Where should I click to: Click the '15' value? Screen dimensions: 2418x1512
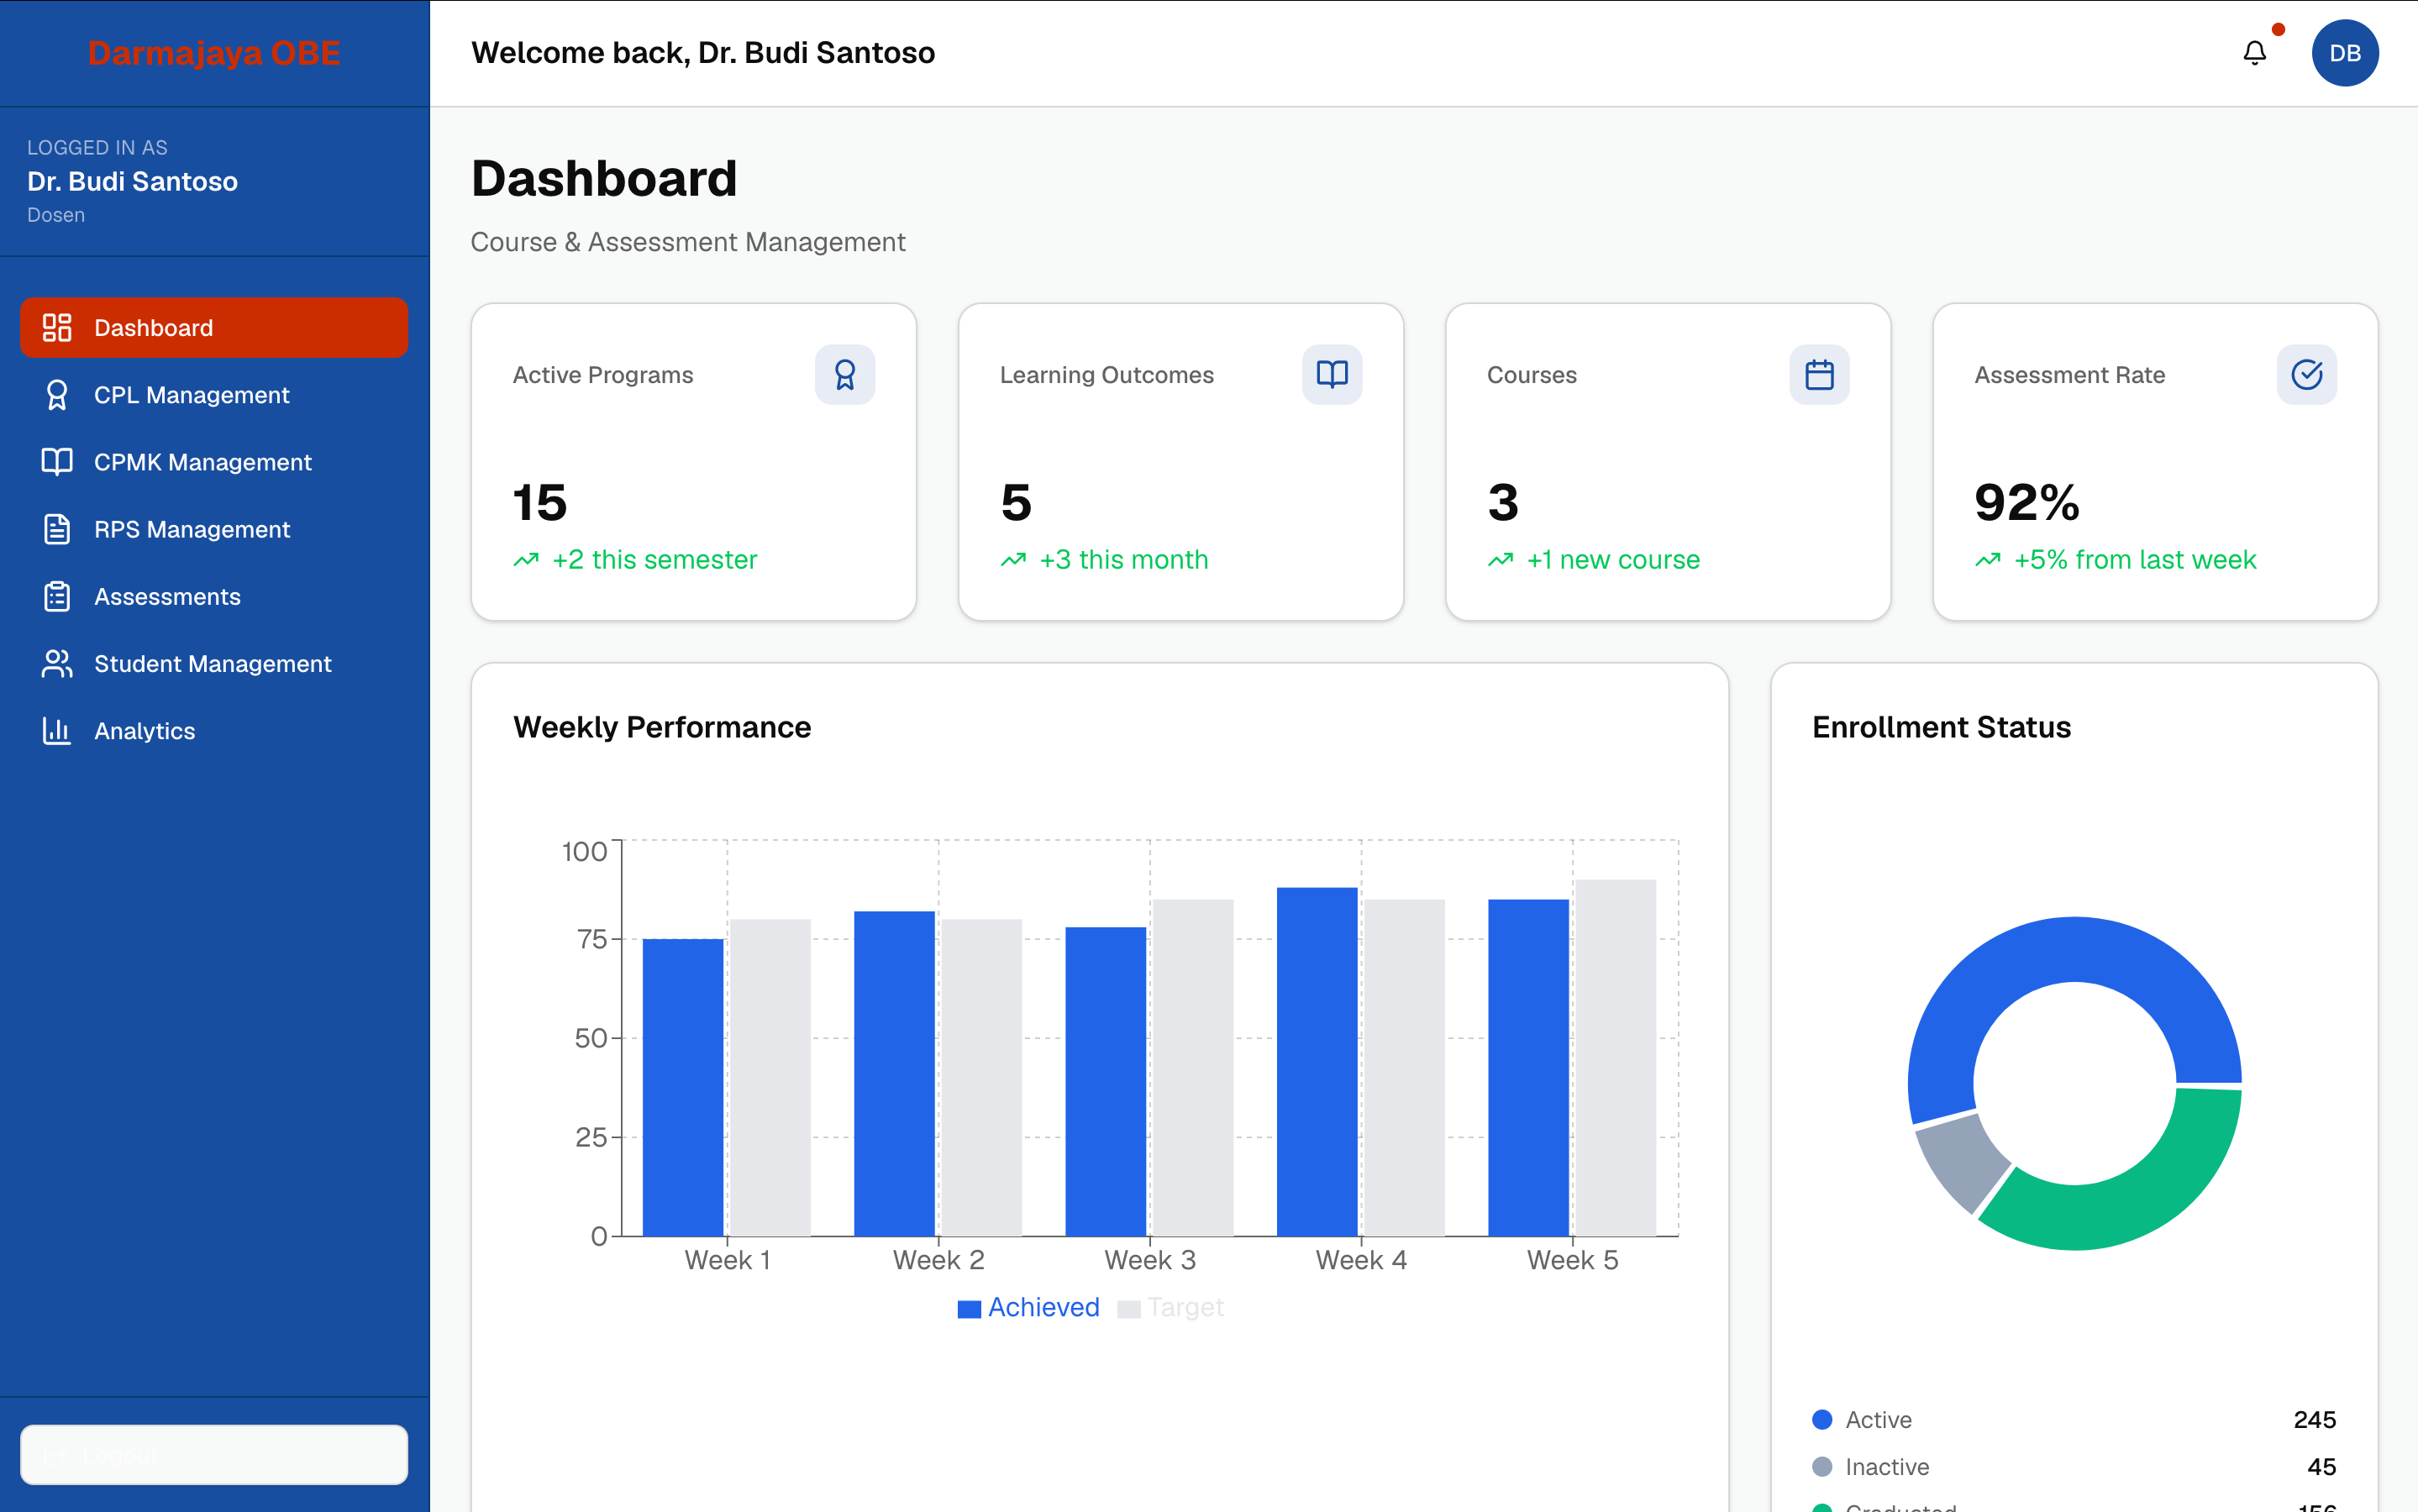(x=539, y=502)
